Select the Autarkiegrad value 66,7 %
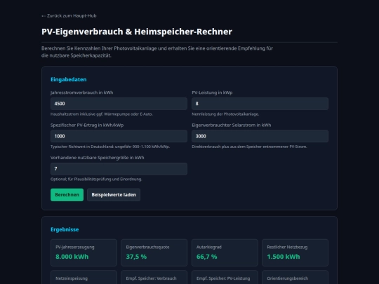Screen dimensions: 379x284 click(206, 257)
